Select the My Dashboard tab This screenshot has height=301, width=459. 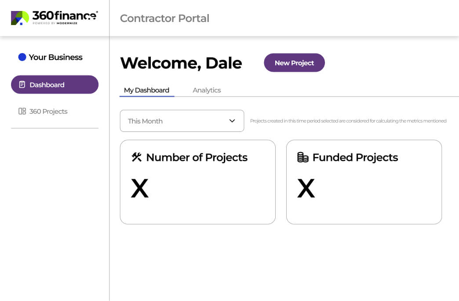click(x=146, y=90)
